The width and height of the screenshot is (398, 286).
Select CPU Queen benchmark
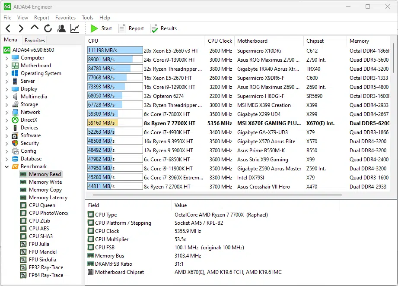click(x=42, y=205)
